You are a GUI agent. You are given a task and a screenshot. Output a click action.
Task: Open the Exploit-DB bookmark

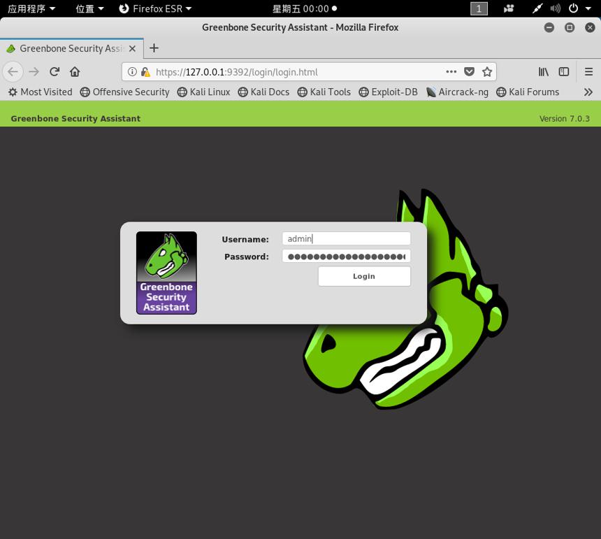coord(388,92)
